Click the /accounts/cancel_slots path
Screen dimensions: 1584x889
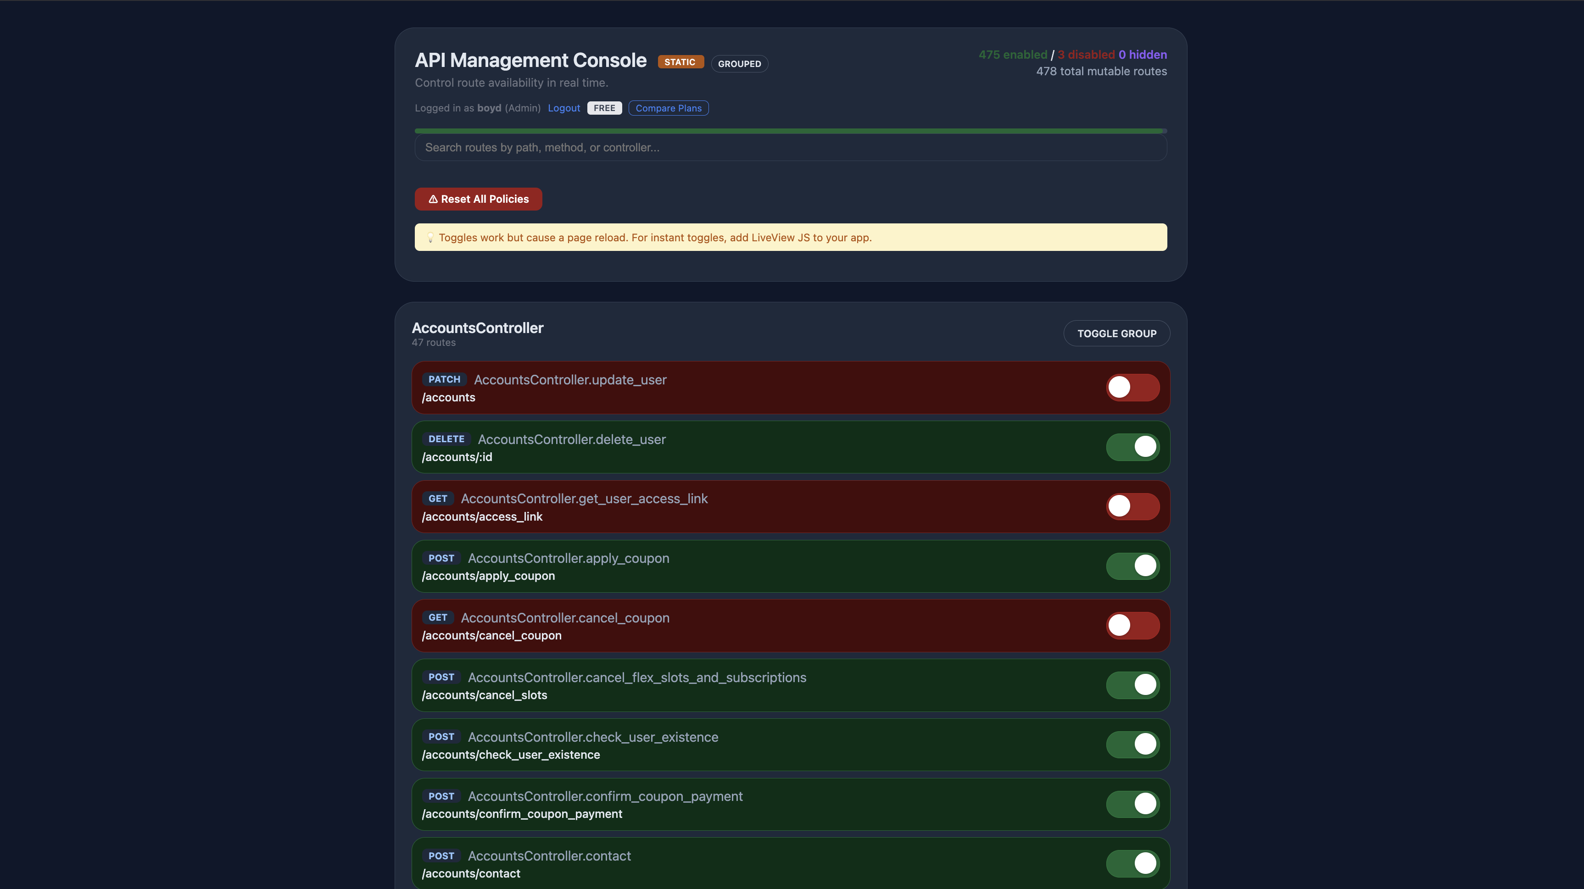coord(485,695)
